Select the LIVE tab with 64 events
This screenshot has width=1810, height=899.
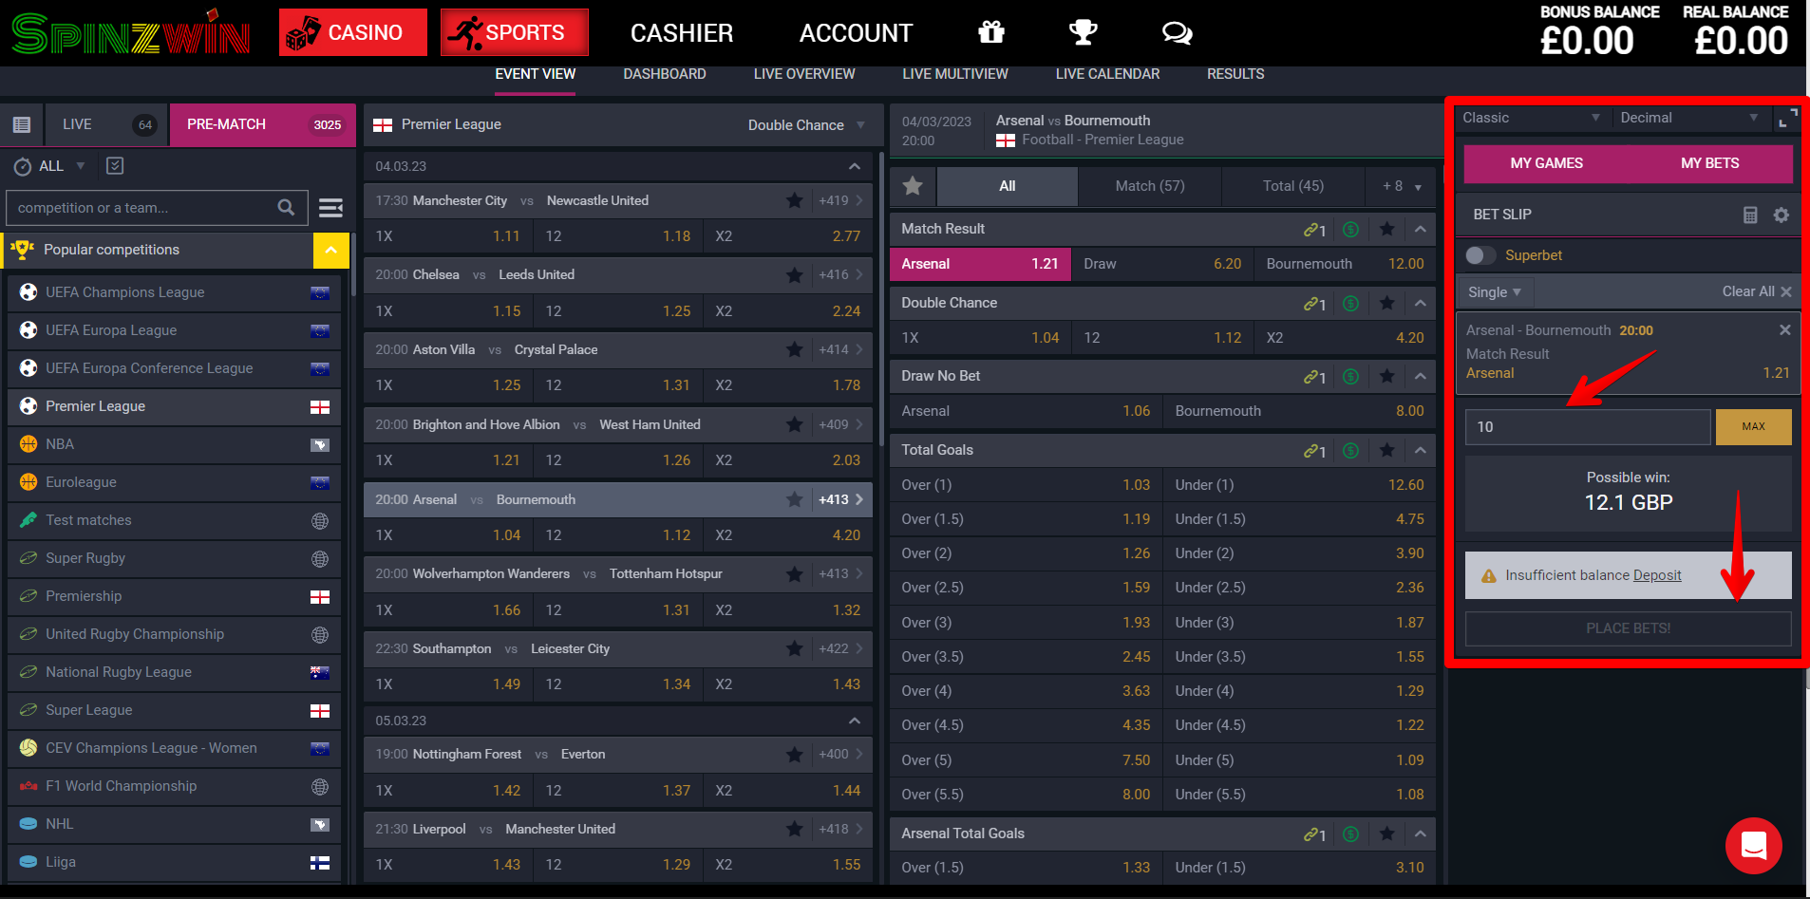106,124
